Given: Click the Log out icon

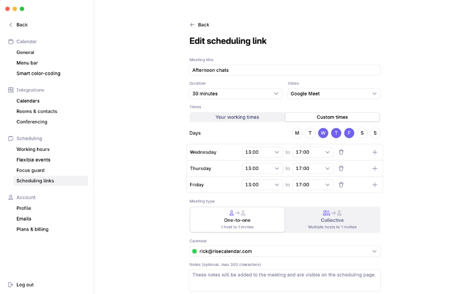Looking at the screenshot, I should 11,284.
